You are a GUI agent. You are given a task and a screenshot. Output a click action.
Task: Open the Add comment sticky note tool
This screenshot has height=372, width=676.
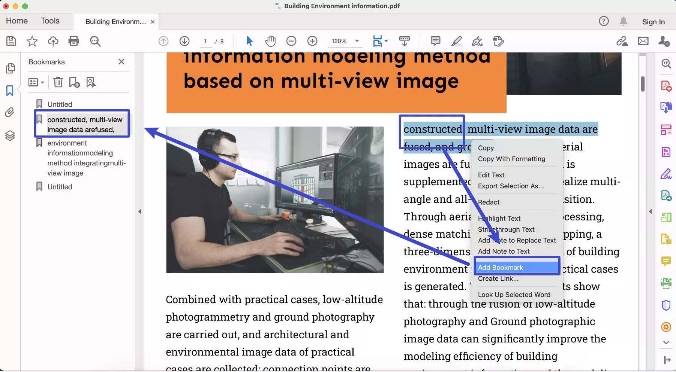pos(435,41)
